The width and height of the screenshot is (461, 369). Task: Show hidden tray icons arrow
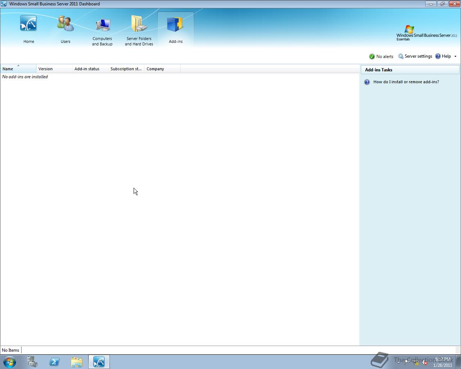point(398,362)
